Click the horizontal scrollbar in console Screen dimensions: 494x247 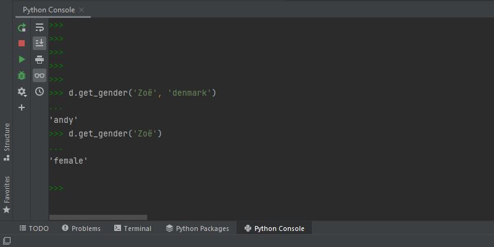[98, 217]
